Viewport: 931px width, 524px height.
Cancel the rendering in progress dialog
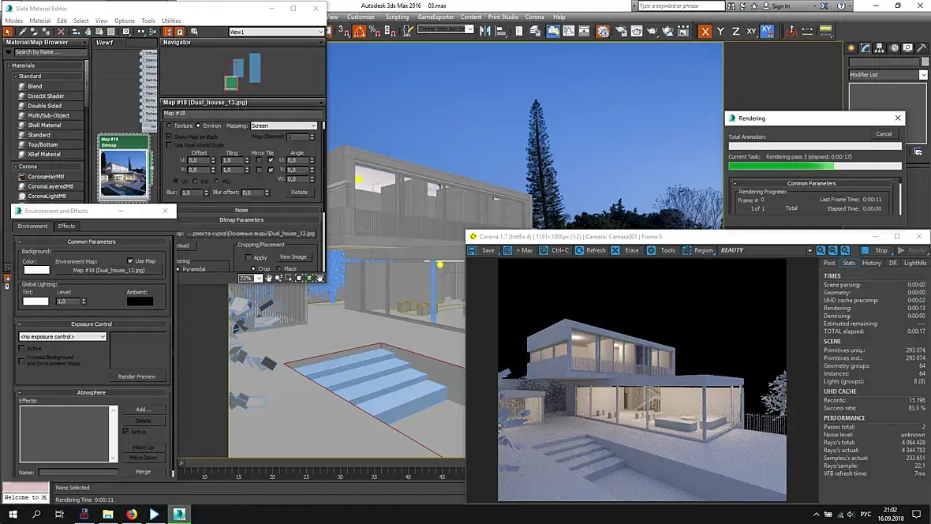click(884, 134)
